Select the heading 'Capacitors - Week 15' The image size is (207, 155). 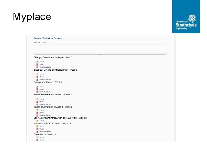point(45,134)
